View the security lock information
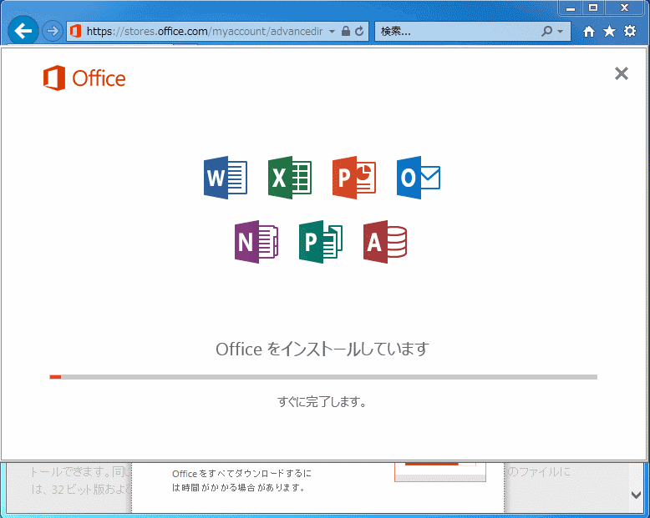Screen dimensions: 650x518 pos(346,31)
